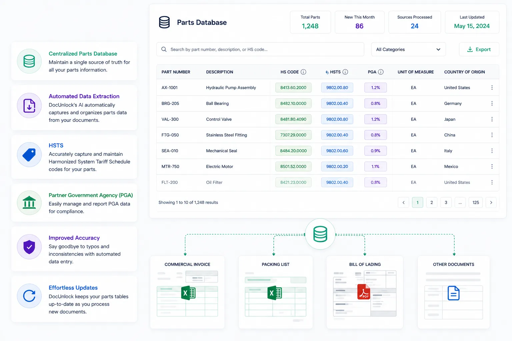Click HS code 7307.29.0000 badge
Screen dimensions: 512x341
point(293,135)
